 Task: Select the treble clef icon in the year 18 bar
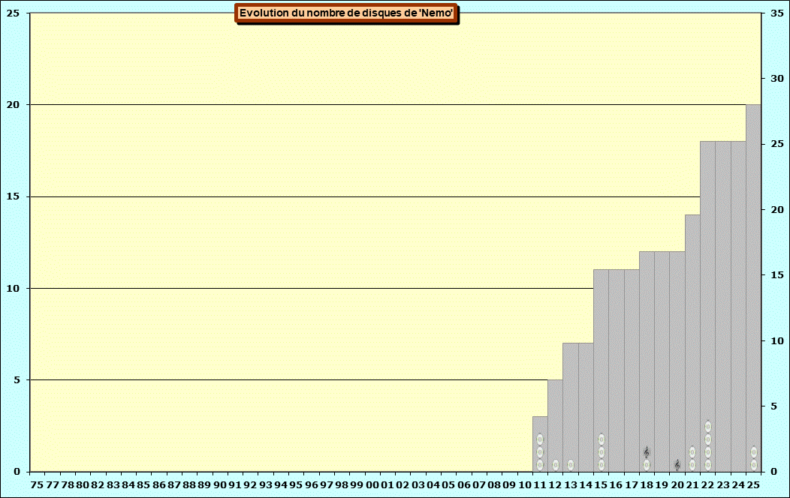click(647, 452)
